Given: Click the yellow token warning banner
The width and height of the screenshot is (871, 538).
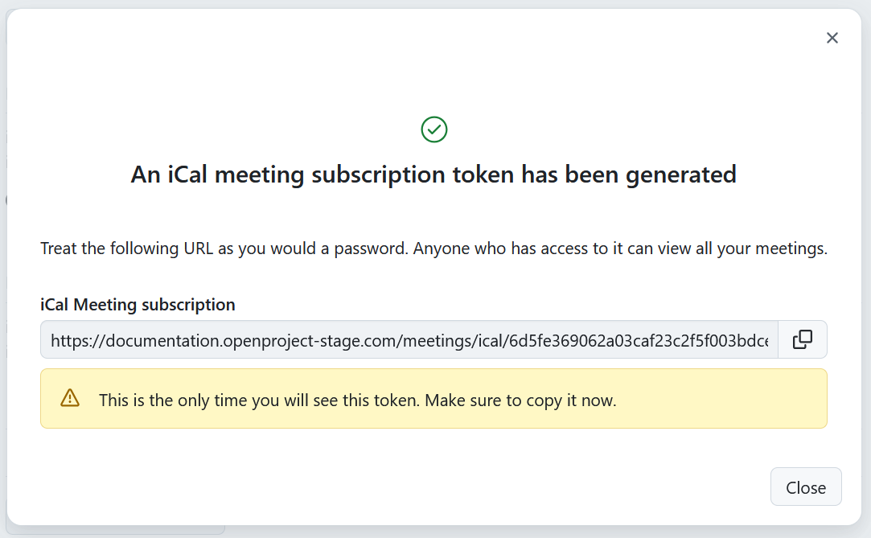Looking at the screenshot, I should tap(433, 398).
